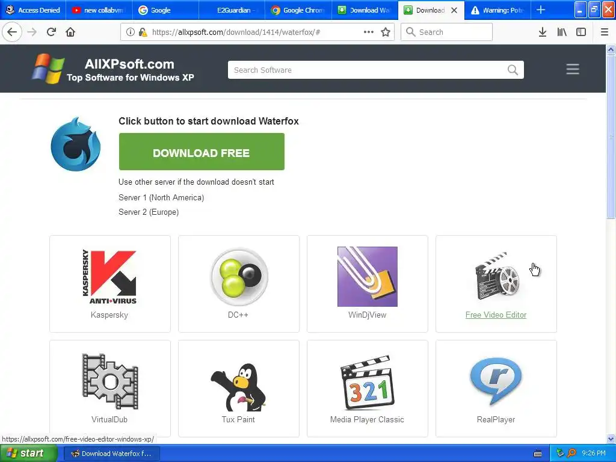The width and height of the screenshot is (616, 462).
Task: Show site information icon in address bar
Action: pyautogui.click(x=130, y=32)
